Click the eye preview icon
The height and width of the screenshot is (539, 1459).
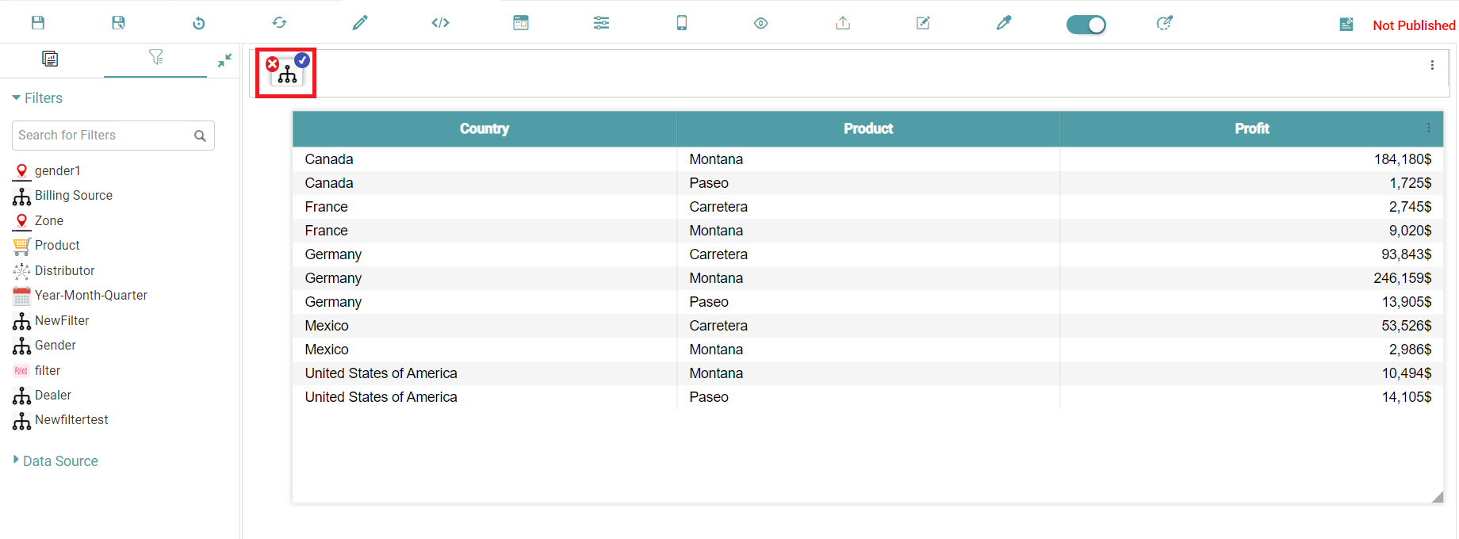click(760, 23)
